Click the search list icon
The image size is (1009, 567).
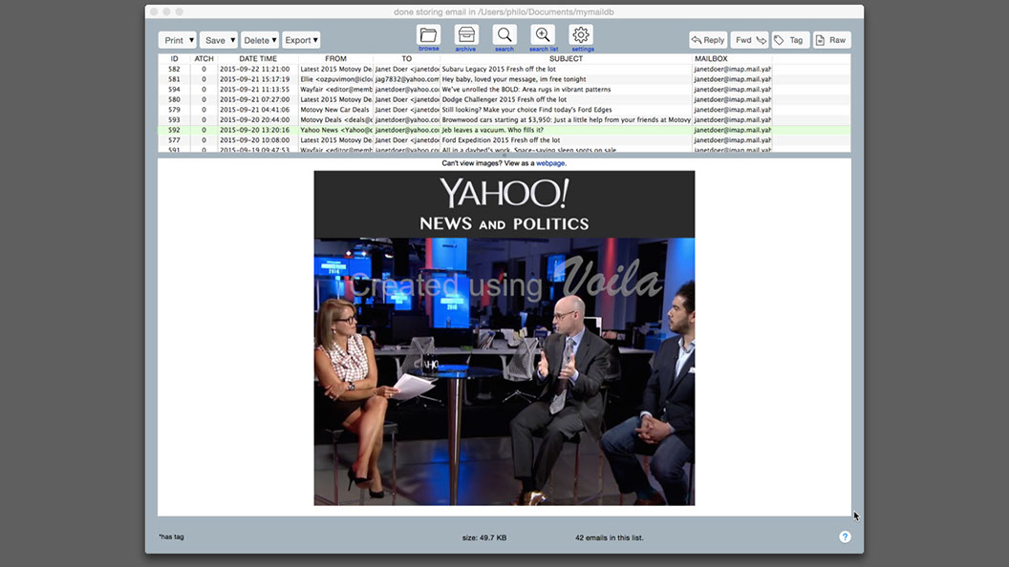click(543, 36)
